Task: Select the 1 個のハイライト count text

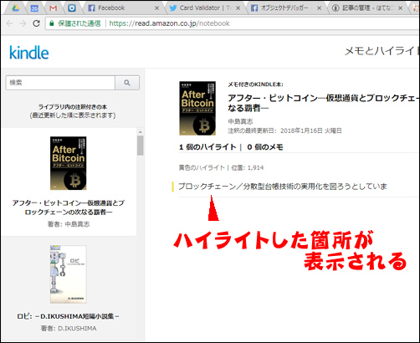Action: pyautogui.click(x=207, y=147)
